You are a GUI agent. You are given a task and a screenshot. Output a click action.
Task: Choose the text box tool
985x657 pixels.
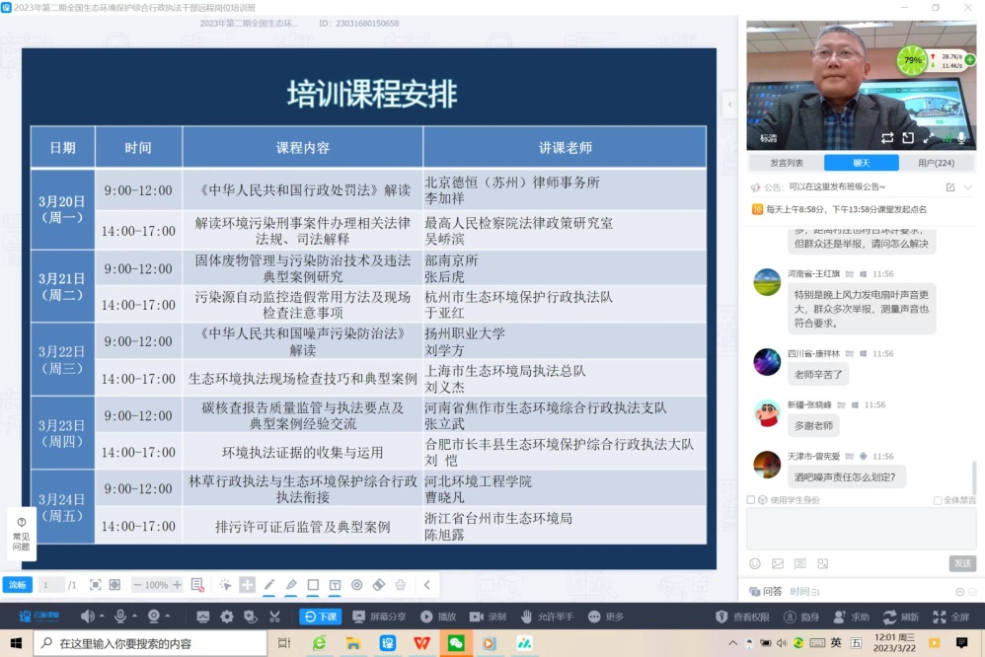coord(335,585)
